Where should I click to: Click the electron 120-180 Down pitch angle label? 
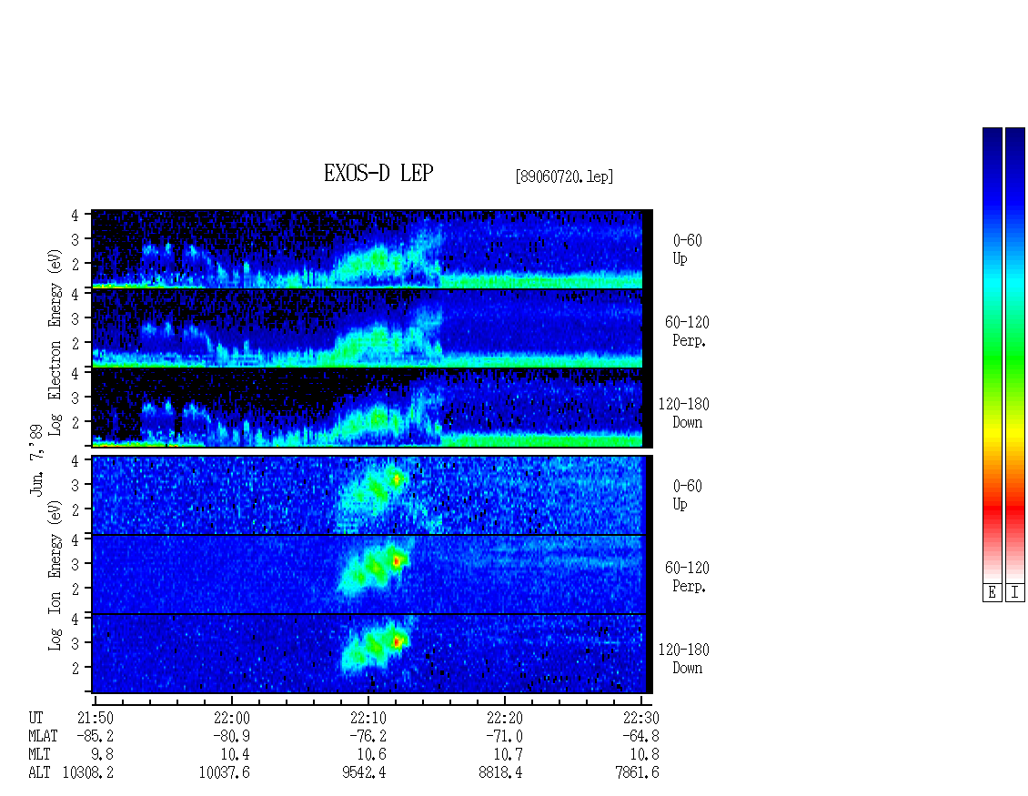click(x=684, y=413)
